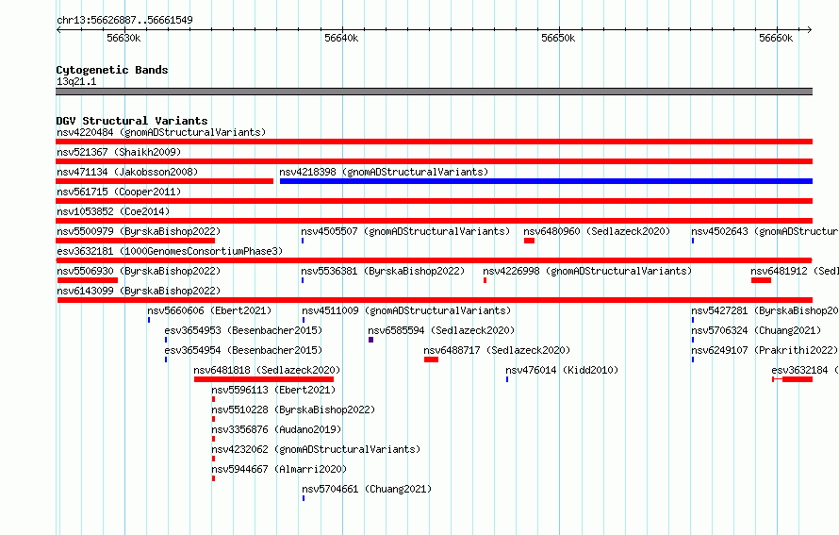Click the nsv6481912 variant label

pos(794,271)
